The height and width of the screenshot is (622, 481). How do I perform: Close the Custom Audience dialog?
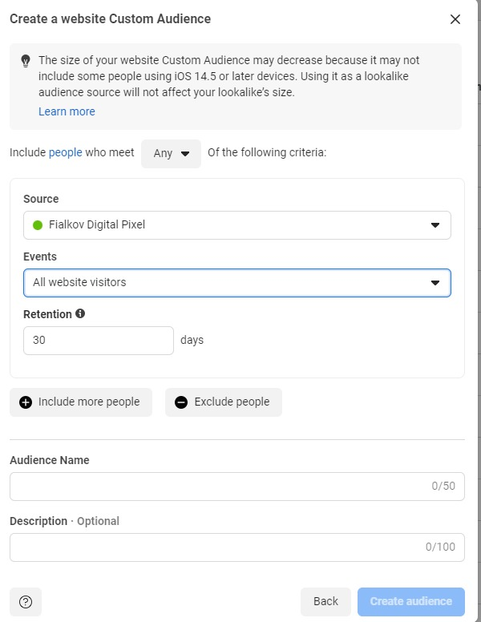pos(455,19)
